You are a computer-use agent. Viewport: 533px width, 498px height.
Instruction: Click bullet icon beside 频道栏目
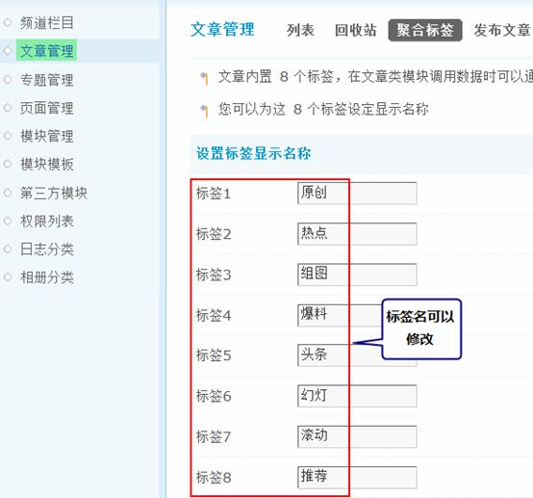tap(8, 23)
